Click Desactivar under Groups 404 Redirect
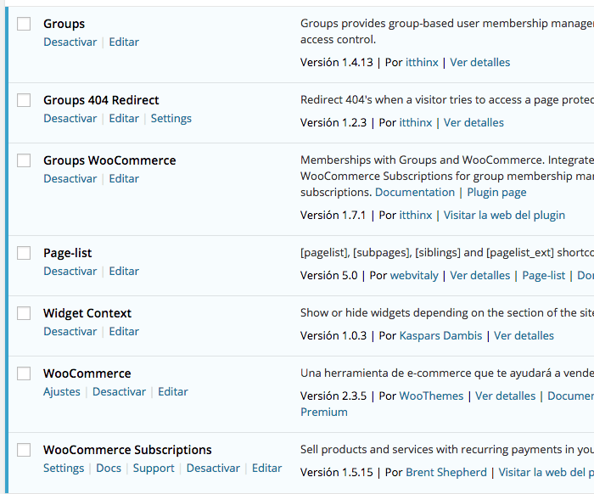The width and height of the screenshot is (594, 494). pos(70,119)
